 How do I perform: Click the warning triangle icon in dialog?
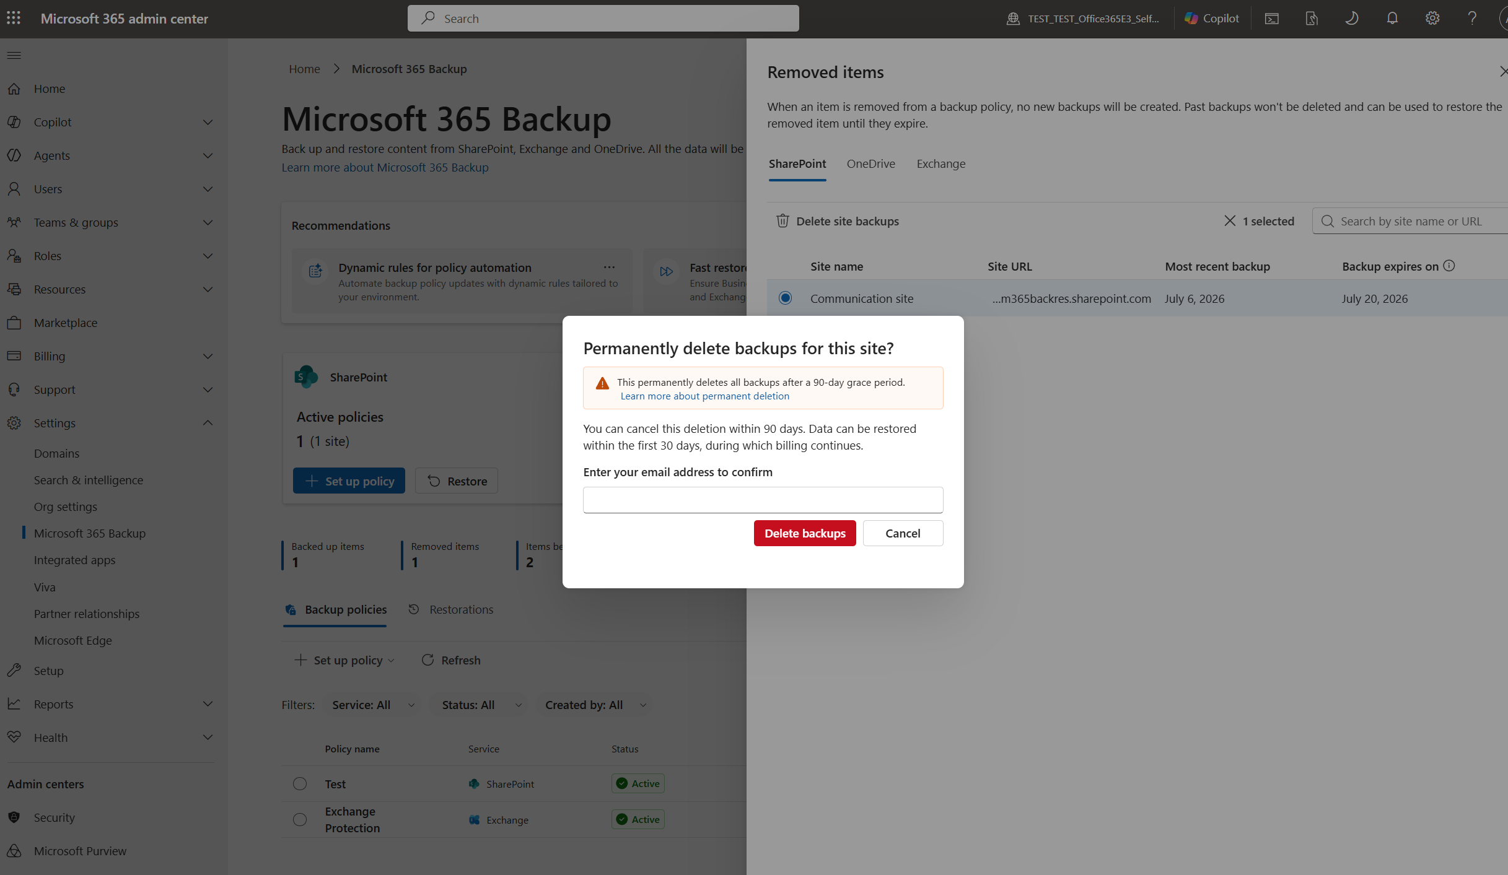coord(602,383)
